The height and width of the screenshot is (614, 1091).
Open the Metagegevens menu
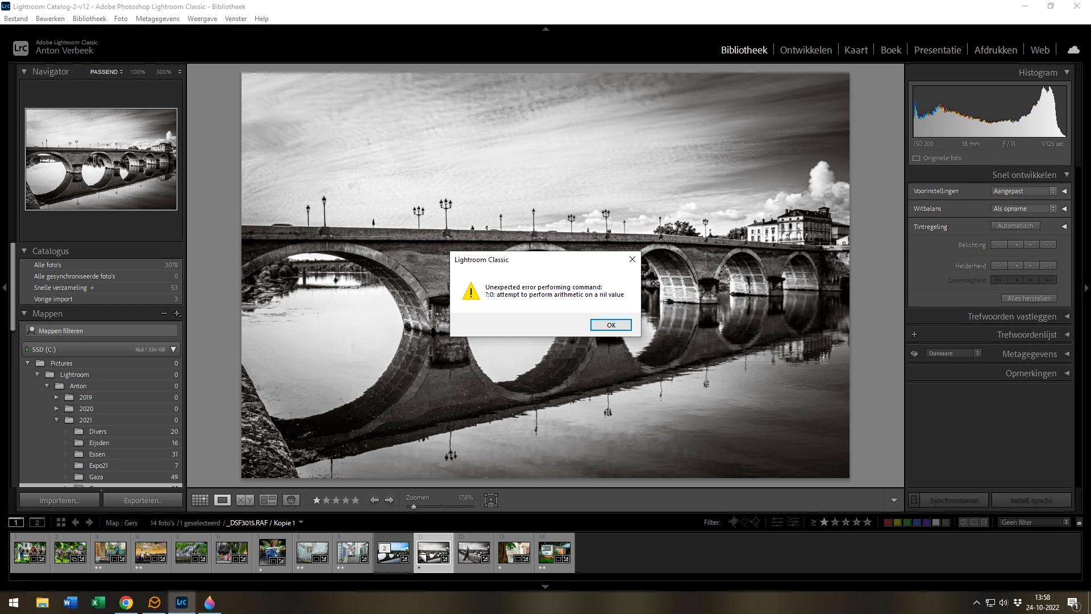[x=157, y=19]
